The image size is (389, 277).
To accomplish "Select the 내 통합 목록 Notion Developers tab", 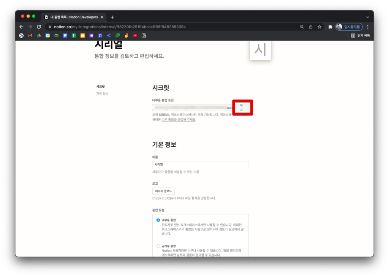I will (74, 17).
